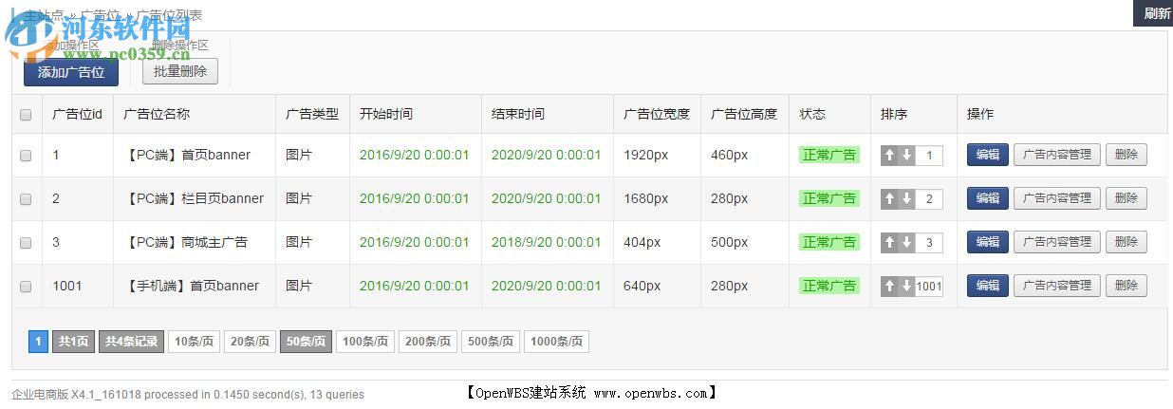The image size is (1173, 409).
Task: Tick the checkbox for ad slot 1
Action: coord(26,156)
